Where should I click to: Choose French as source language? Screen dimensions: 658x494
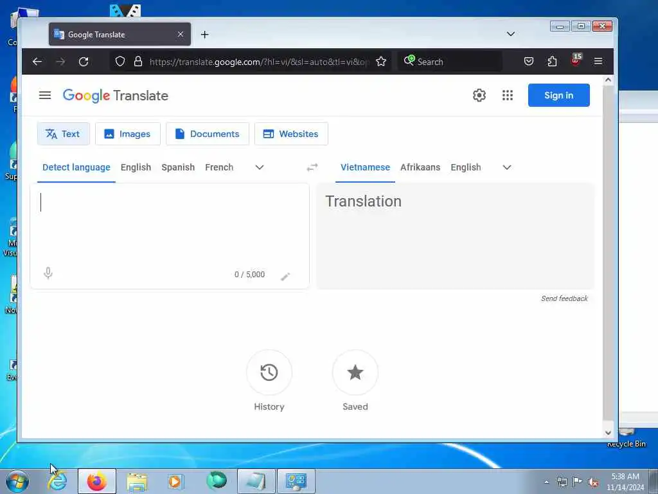[219, 167]
